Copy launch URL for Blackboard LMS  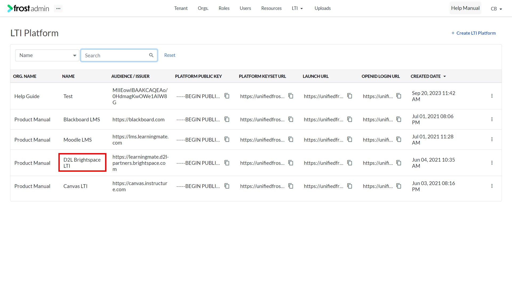[350, 119]
